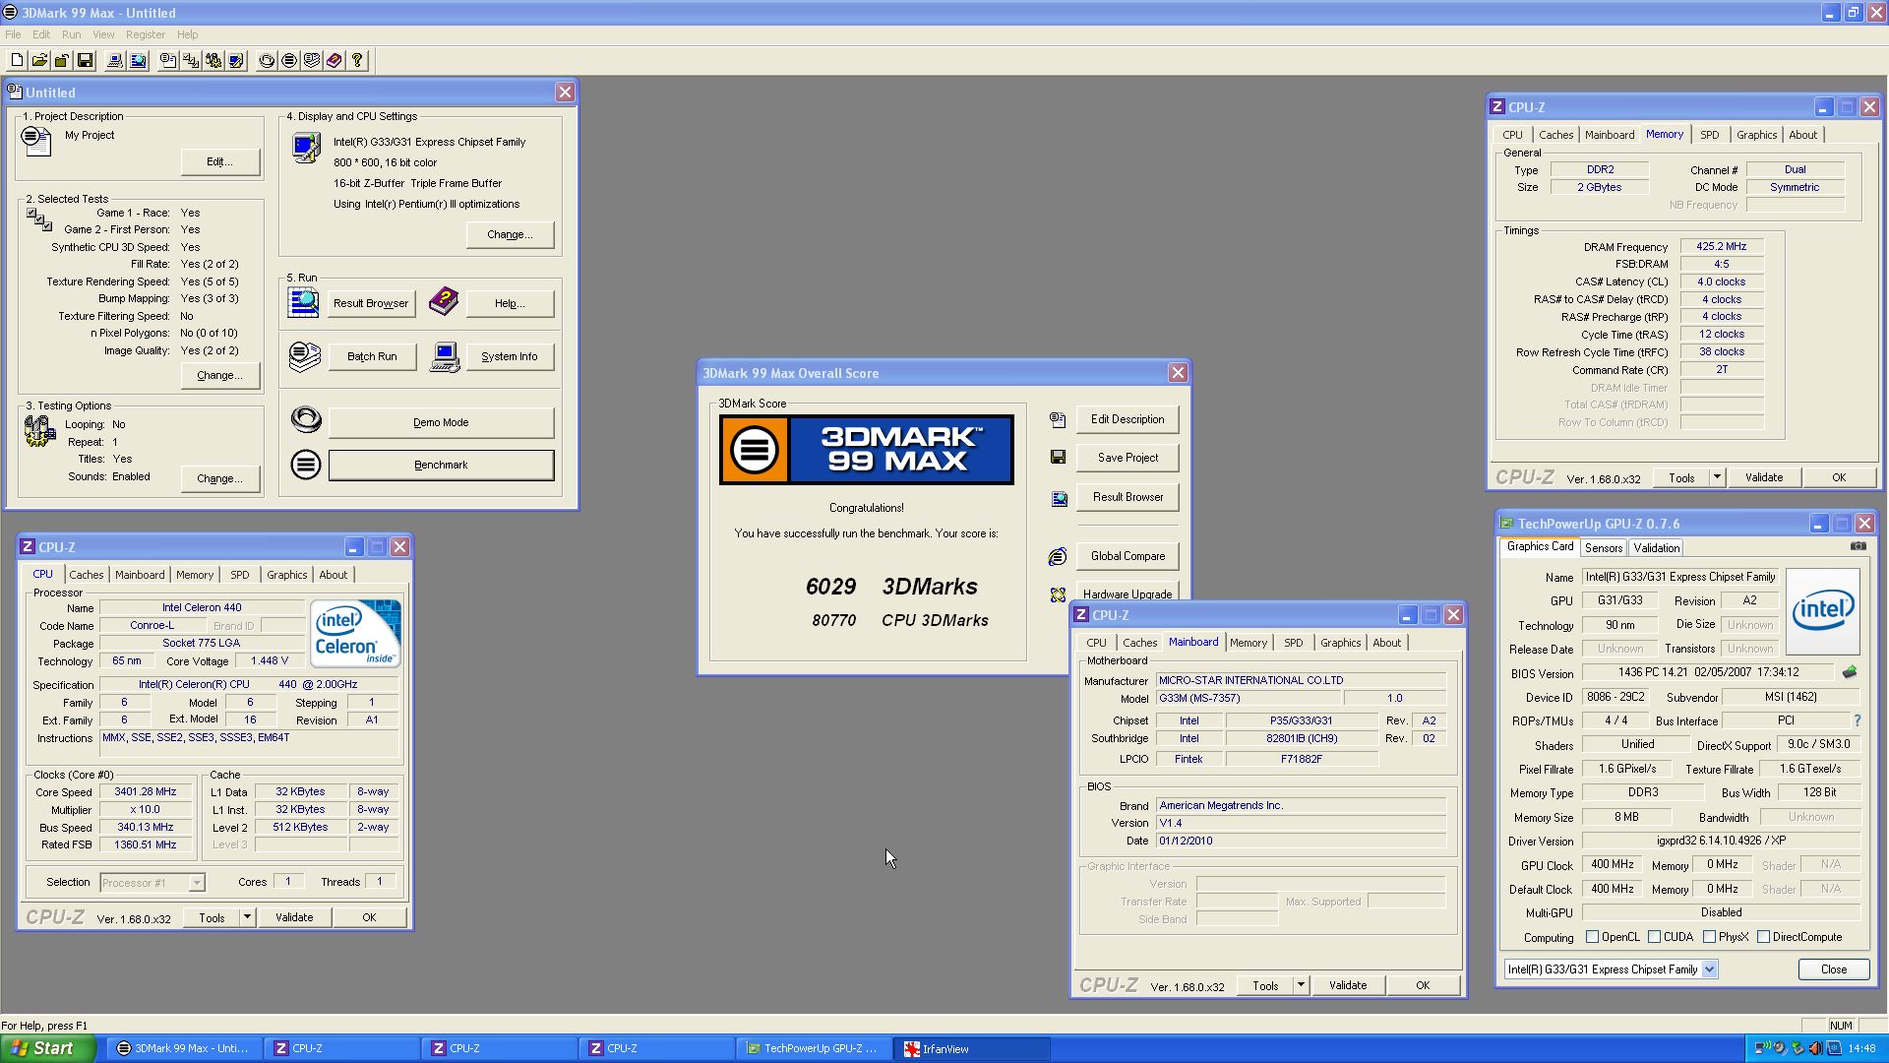Click the lock-open toolbar icon next to Open
This screenshot has width=1889, height=1063.
tap(62, 61)
